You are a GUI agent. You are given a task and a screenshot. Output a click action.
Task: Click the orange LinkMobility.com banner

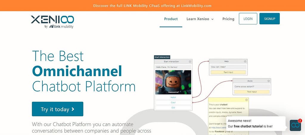[x=152, y=6]
